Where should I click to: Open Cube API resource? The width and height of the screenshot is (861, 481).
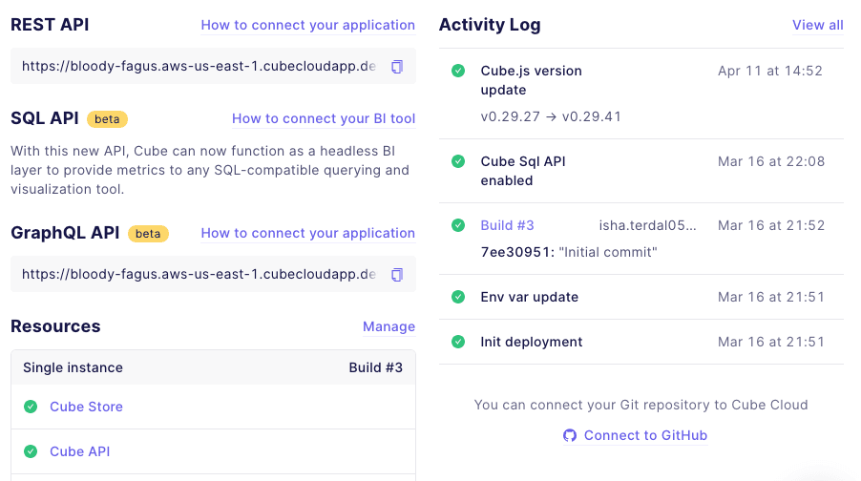pyautogui.click(x=80, y=451)
